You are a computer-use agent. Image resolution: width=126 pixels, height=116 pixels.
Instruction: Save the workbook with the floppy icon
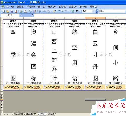pos(12,11)
